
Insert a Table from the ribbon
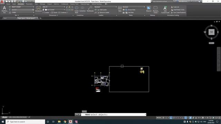[x=120, y=9]
